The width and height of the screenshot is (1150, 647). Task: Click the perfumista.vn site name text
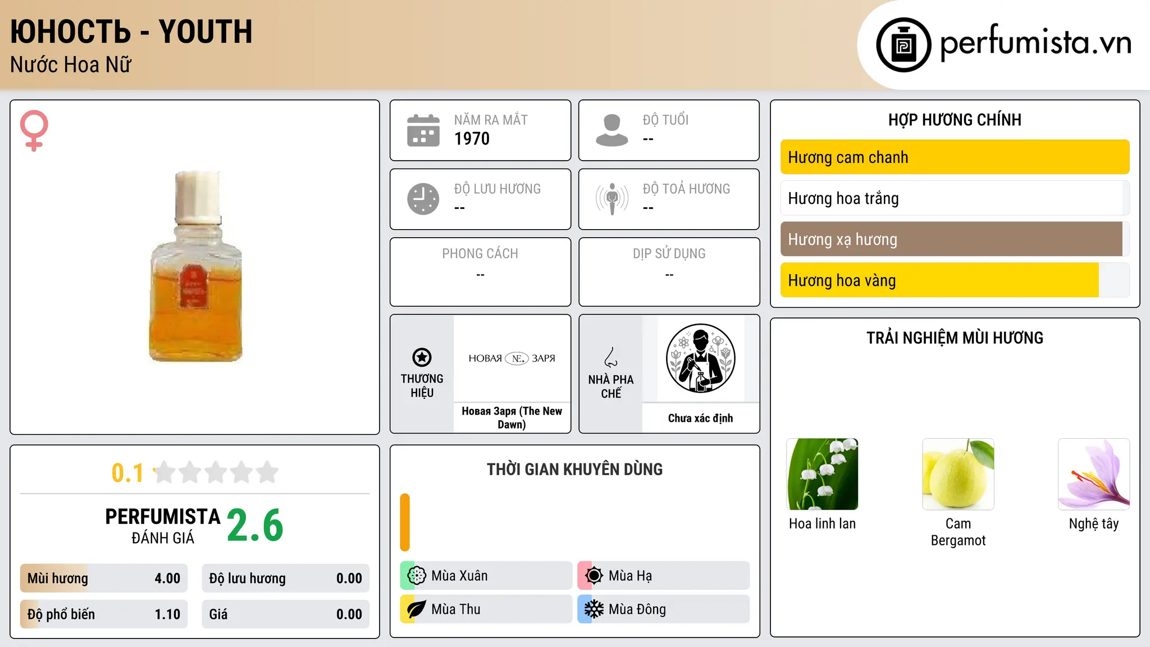click(1035, 43)
